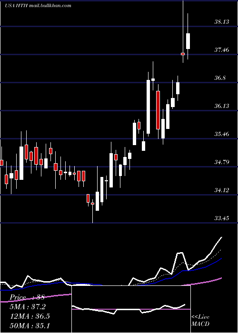The width and height of the screenshot is (238, 333).
Task: Click the last white candlestick near 37.8
Action: click(188, 41)
